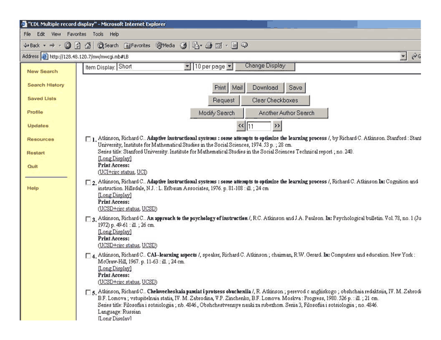
Task: Click the Change Display button
Action: tap(265, 66)
